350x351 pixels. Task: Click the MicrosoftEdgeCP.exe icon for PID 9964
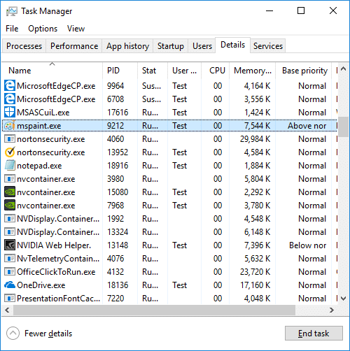click(10, 86)
